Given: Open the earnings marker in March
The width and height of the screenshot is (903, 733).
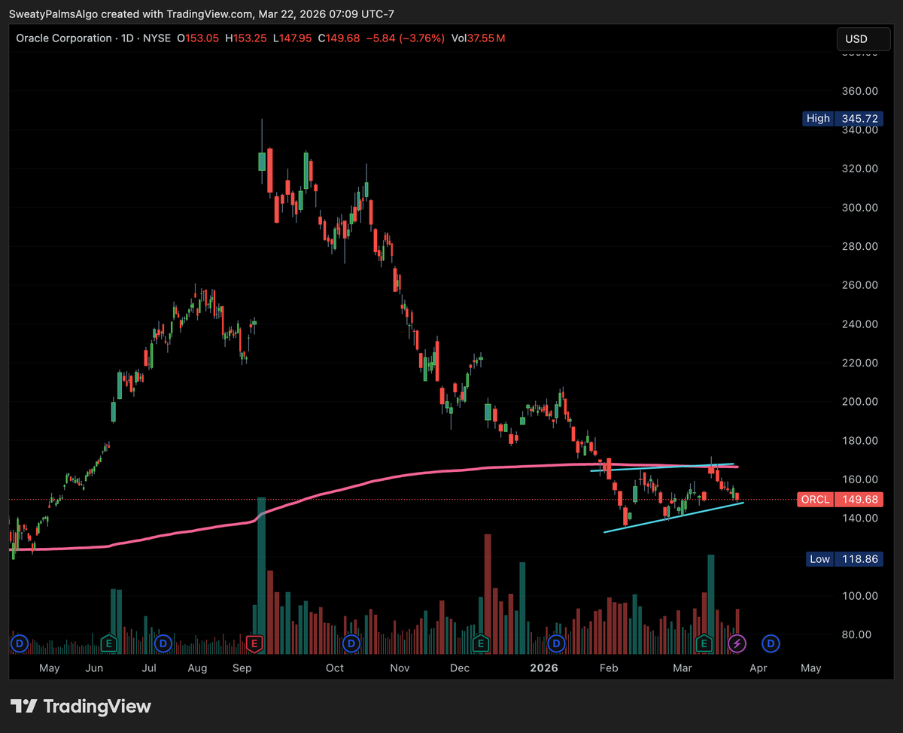Looking at the screenshot, I should point(704,643).
